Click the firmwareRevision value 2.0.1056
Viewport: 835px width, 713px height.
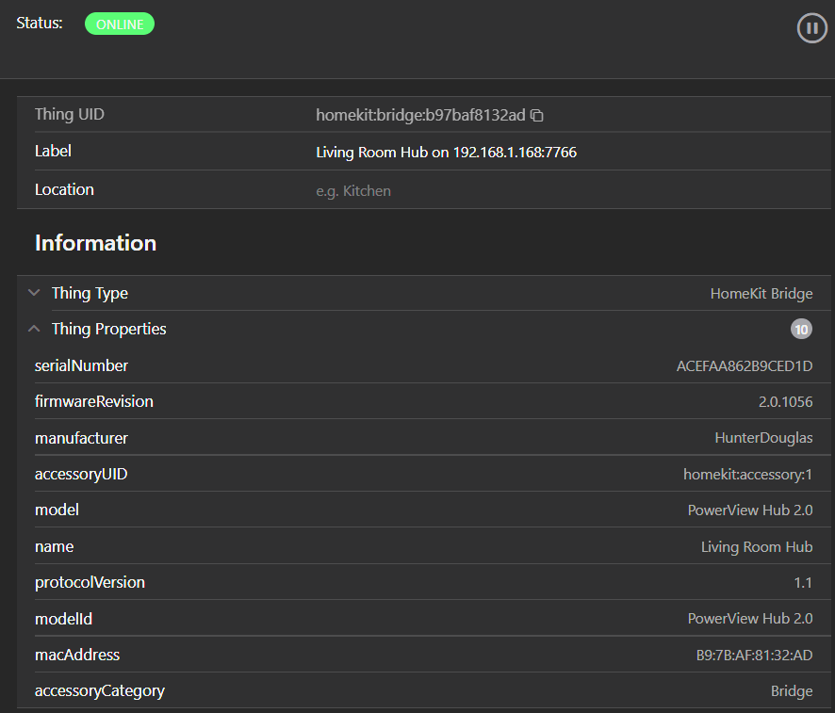pyautogui.click(x=785, y=402)
